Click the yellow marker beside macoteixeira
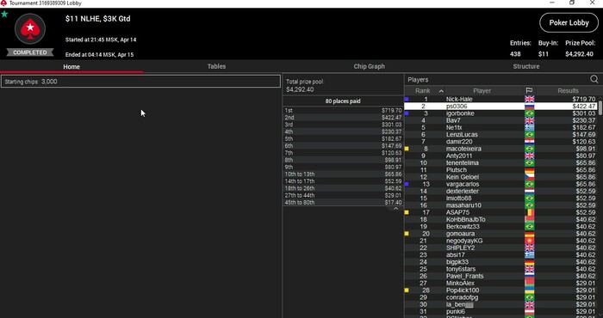603x318 pixels. point(407,149)
